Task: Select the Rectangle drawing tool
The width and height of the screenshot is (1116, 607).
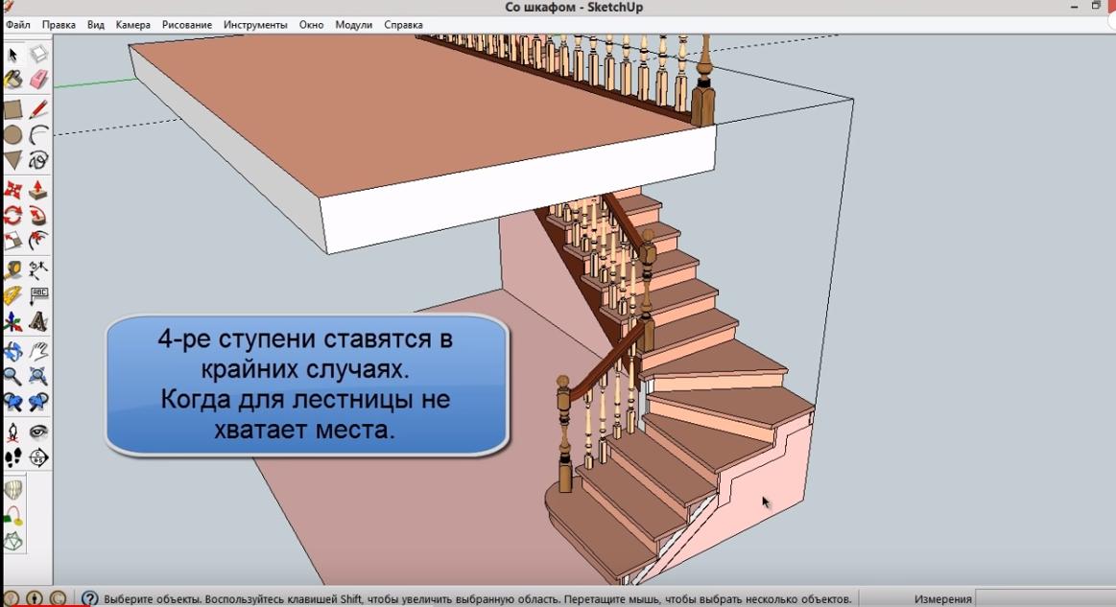Action: tap(13, 109)
